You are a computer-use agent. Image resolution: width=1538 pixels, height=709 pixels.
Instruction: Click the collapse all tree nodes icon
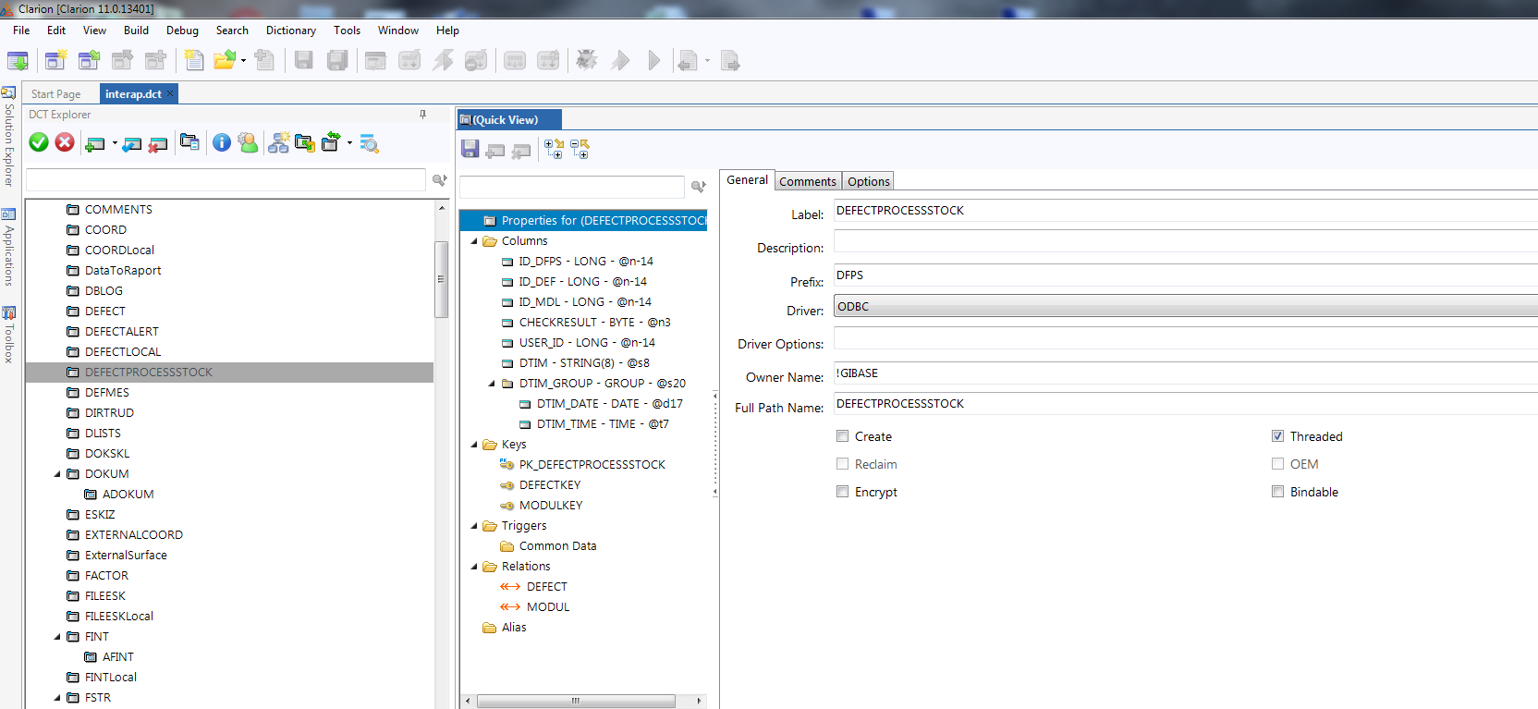click(580, 149)
